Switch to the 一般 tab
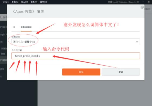Image resolution: width=152 pixels, height=106 pixels. pos(13,27)
